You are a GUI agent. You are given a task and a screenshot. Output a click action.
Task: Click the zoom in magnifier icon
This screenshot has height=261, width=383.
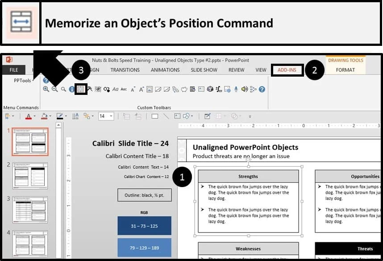46,89
